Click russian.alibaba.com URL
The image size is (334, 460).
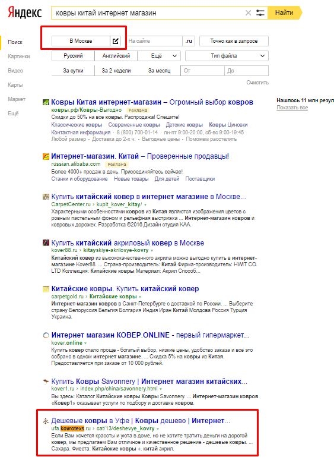[76, 164]
